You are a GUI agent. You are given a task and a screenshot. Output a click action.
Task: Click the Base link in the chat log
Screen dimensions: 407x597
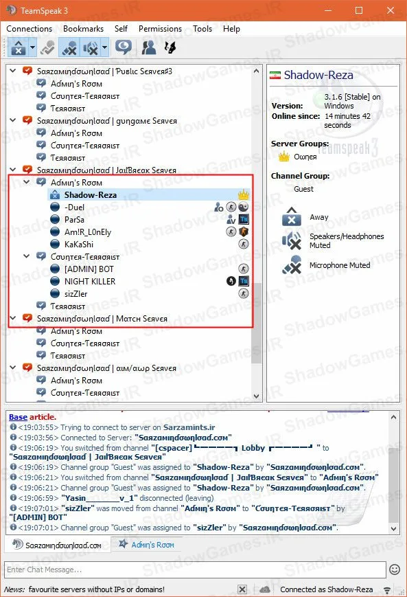point(19,417)
